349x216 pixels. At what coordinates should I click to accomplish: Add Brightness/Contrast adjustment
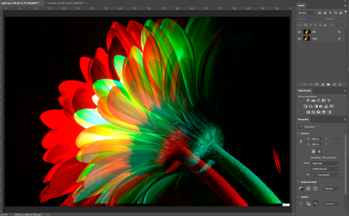[x=308, y=101]
